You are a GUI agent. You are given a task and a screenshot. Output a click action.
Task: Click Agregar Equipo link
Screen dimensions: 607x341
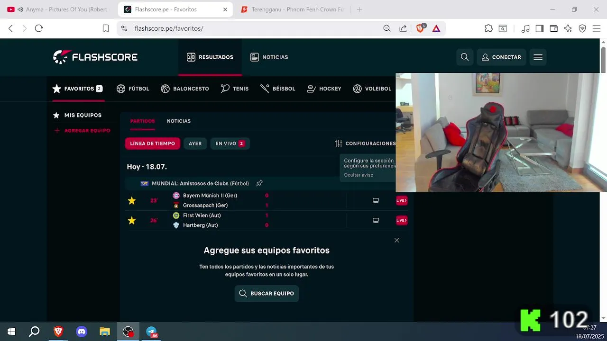(82, 130)
